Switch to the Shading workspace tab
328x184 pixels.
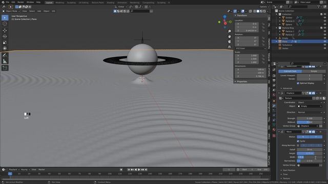click(x=111, y=3)
